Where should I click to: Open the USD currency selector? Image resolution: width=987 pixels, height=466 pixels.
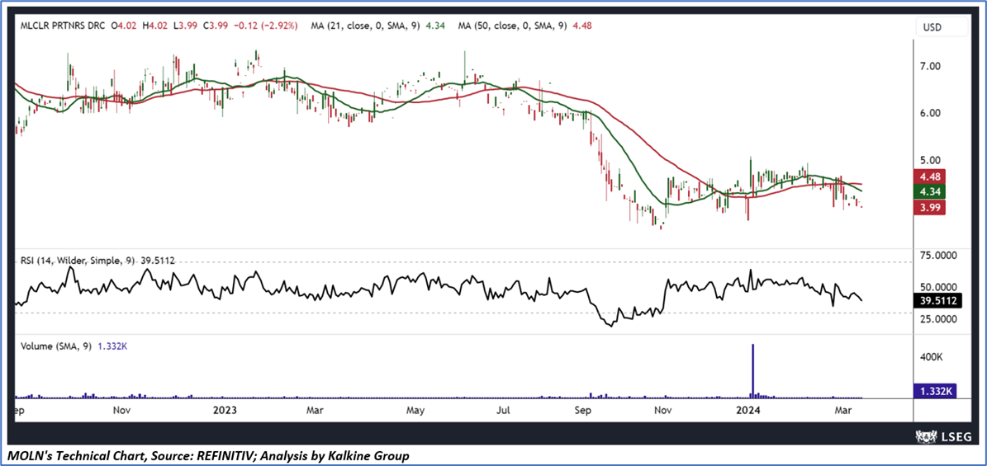coord(942,27)
